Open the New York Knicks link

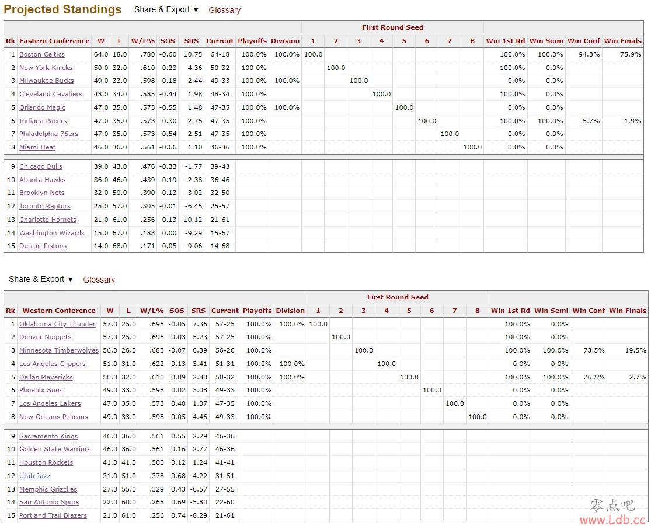46,68
